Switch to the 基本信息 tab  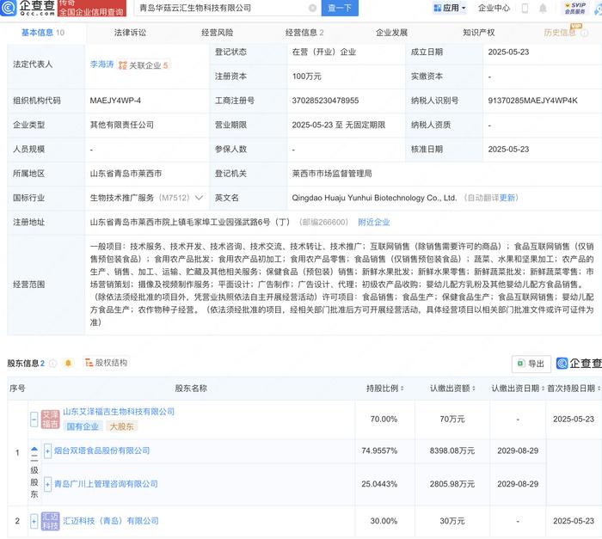point(43,33)
